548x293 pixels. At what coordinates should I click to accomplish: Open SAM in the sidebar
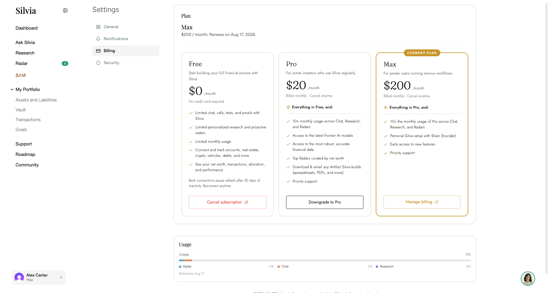(x=21, y=75)
